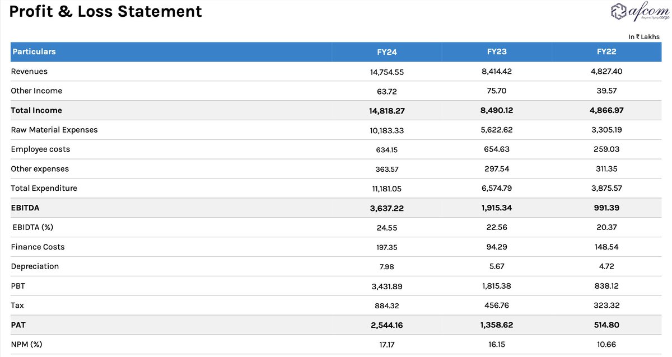Click the employee cost value 654.63

497,149
